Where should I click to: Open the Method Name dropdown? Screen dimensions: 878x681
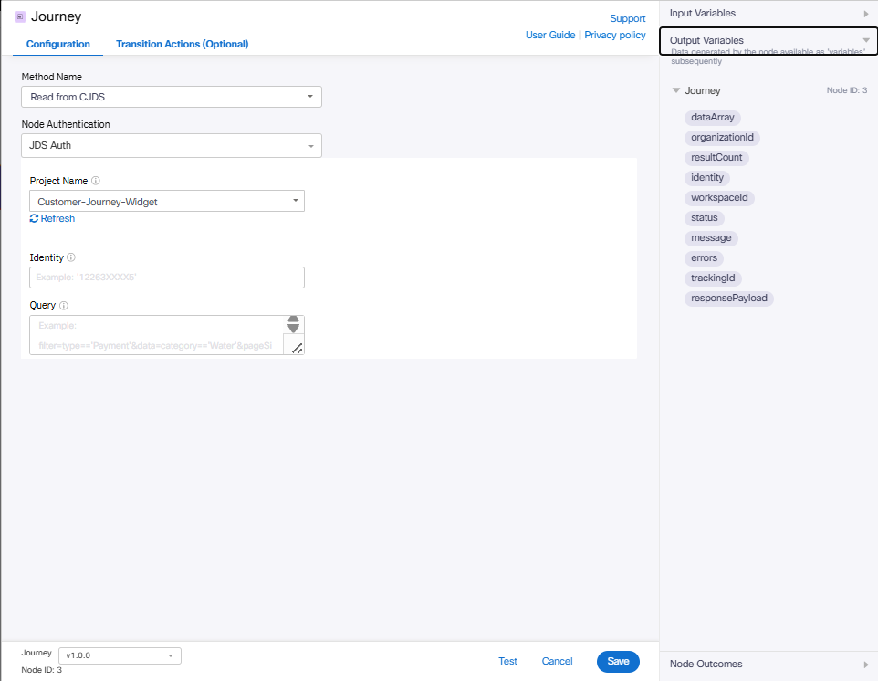(x=172, y=97)
